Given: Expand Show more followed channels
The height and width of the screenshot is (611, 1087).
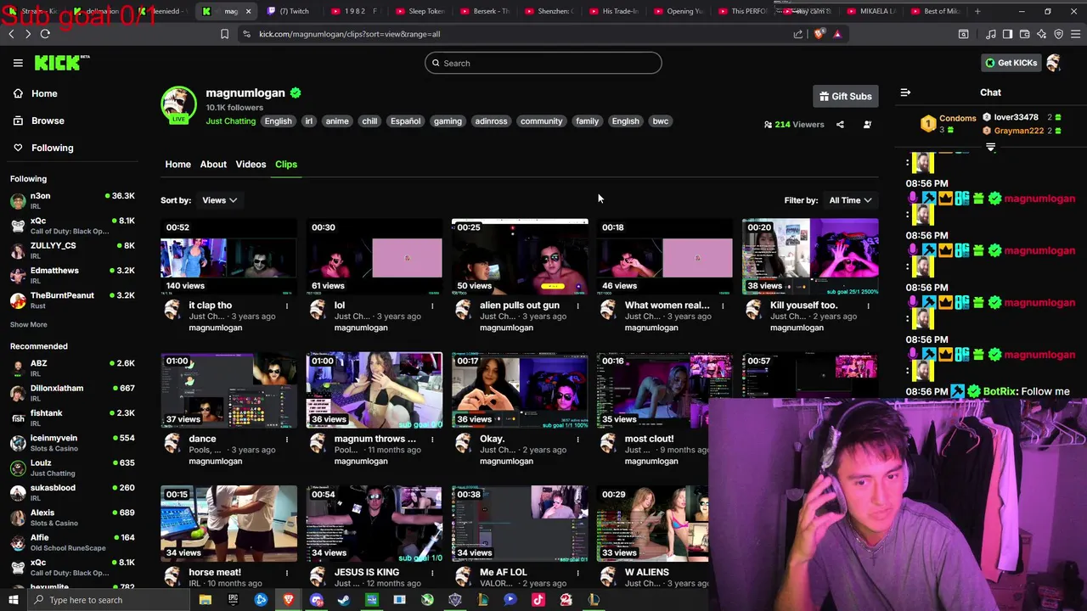Looking at the screenshot, I should point(29,325).
